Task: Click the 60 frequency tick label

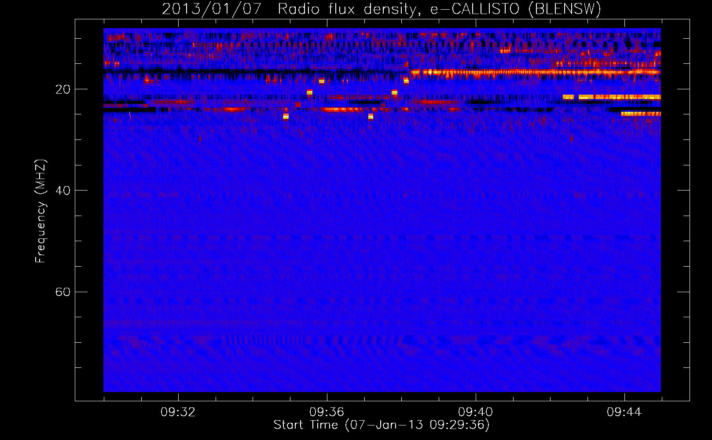Action: pos(62,292)
